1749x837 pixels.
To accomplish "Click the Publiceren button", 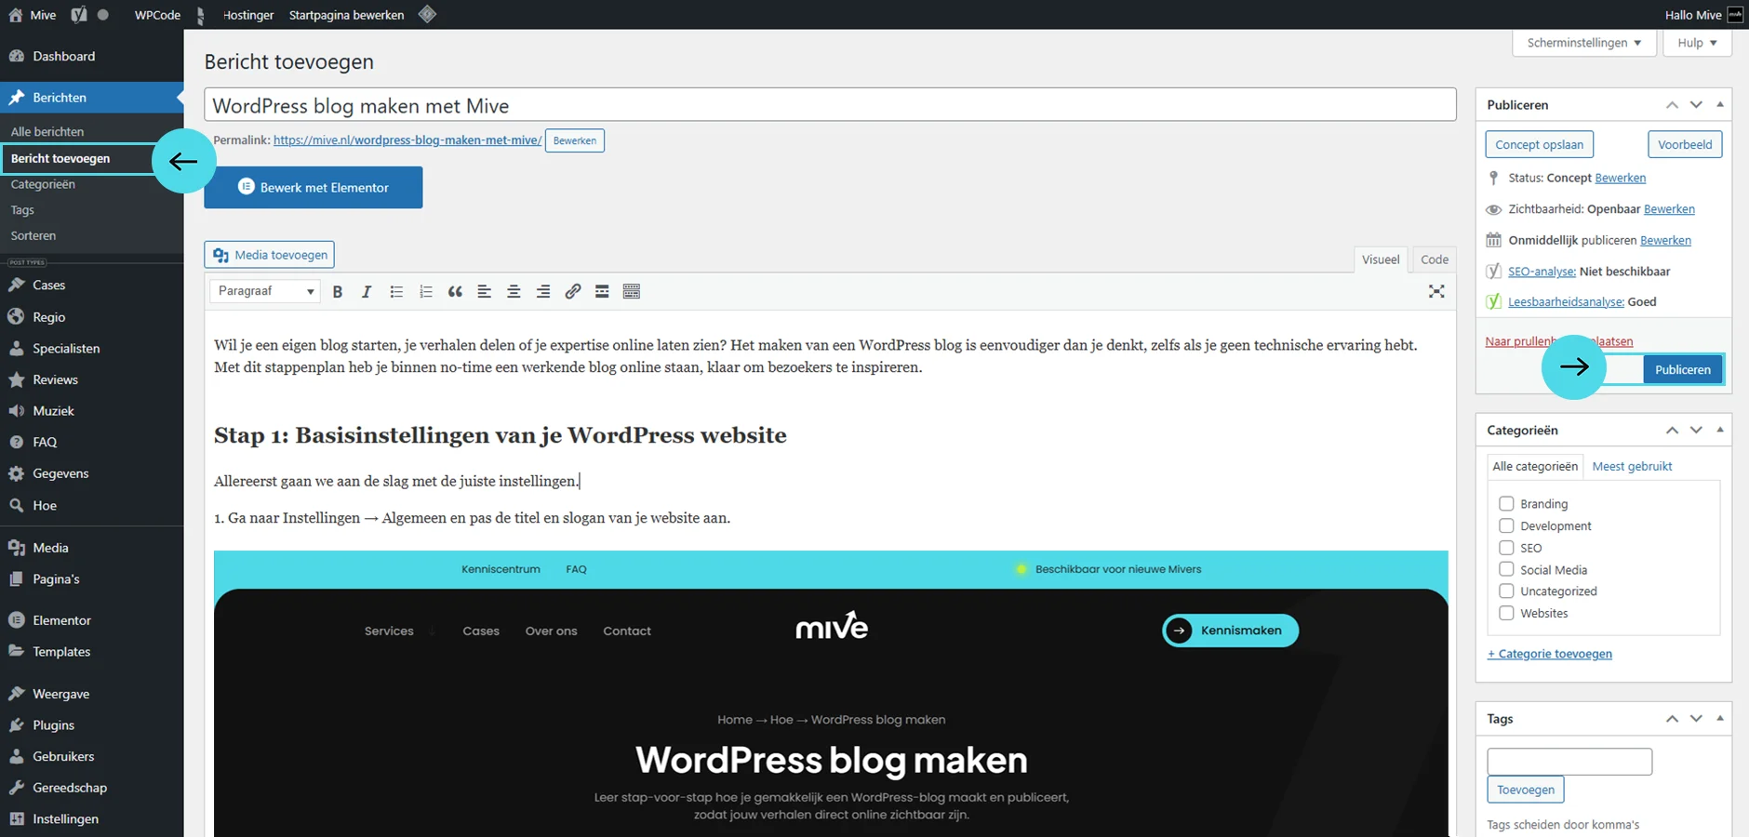I will click(1683, 369).
